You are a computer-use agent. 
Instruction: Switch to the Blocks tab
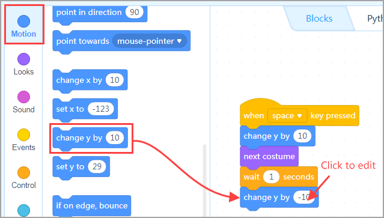pyautogui.click(x=319, y=19)
